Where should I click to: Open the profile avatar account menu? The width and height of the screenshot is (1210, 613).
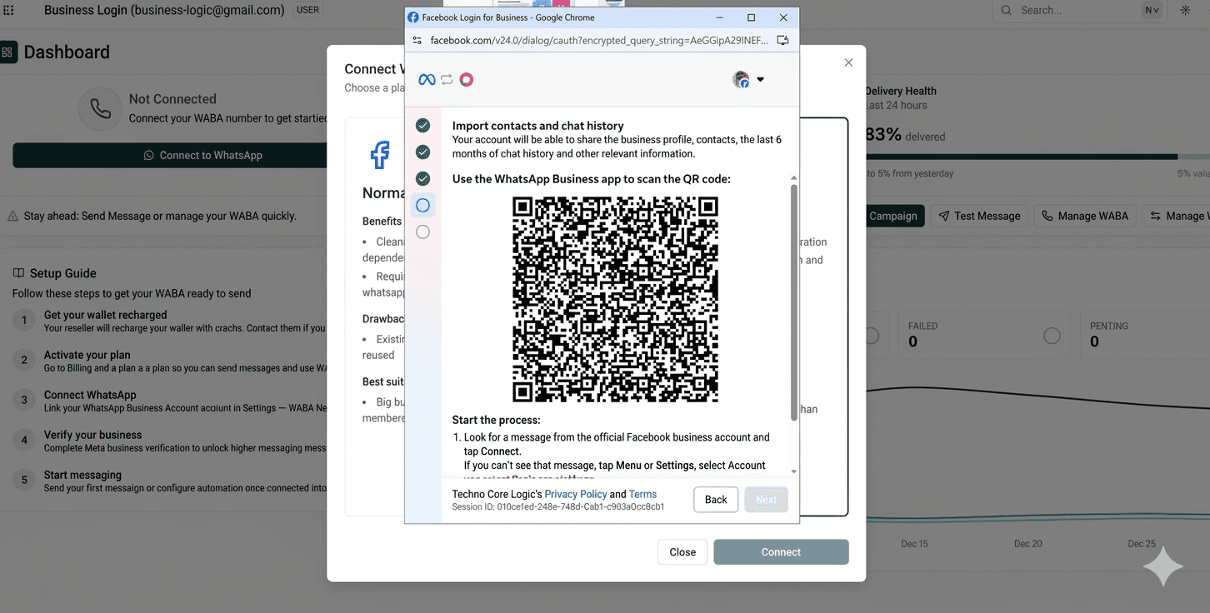point(748,79)
